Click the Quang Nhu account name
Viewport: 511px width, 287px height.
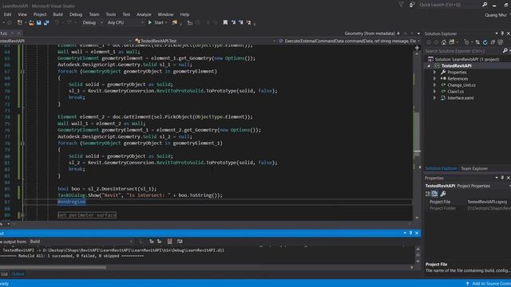pos(496,15)
